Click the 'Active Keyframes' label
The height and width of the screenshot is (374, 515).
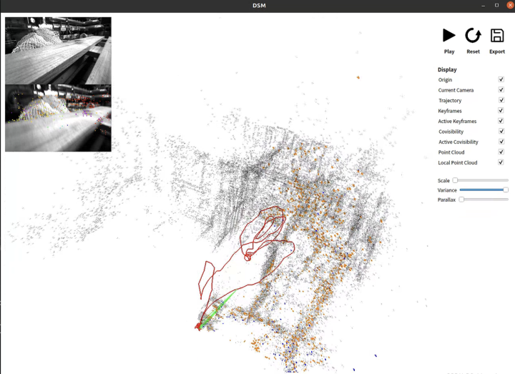457,121
